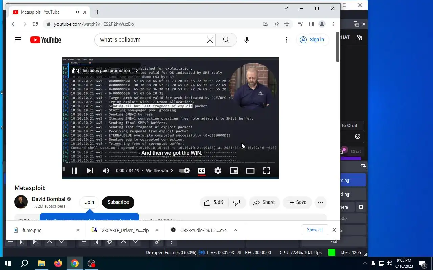Screen dimensions: 433x270
Task: Dislike the Metasploit video
Action: tap(237, 202)
